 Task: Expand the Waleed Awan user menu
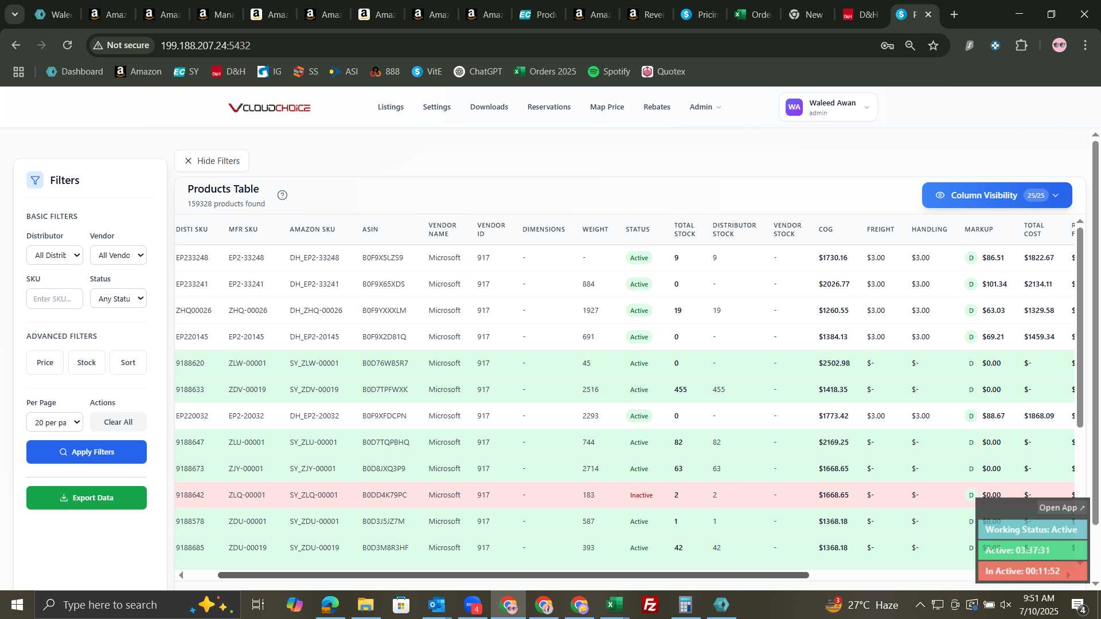click(x=828, y=107)
